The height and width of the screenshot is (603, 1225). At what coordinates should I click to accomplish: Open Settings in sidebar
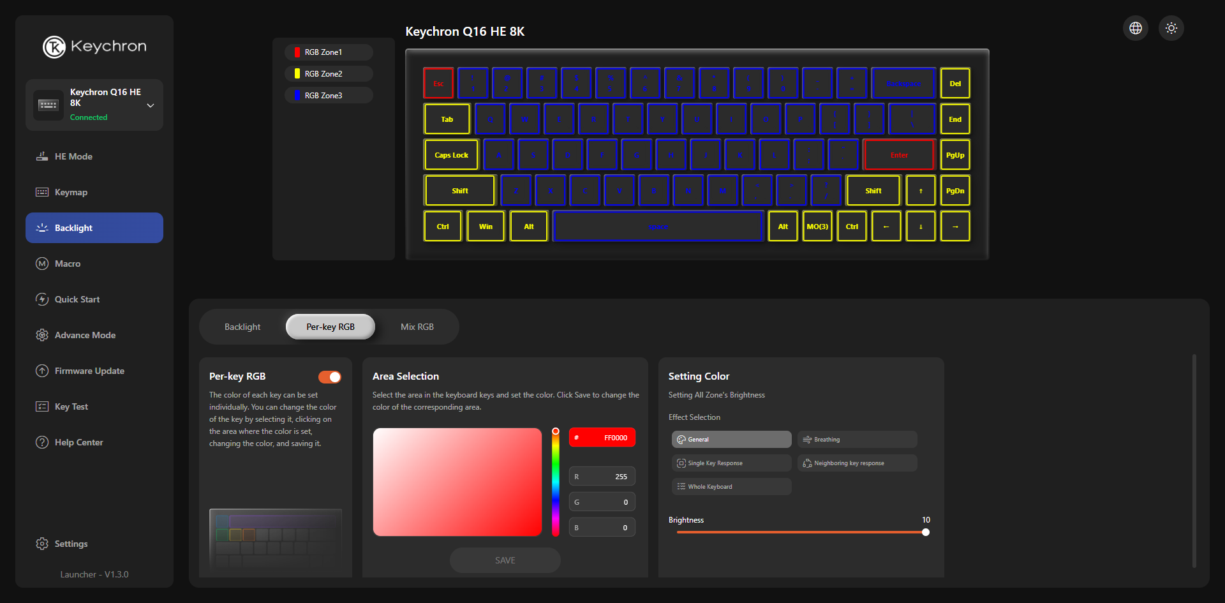(71, 544)
